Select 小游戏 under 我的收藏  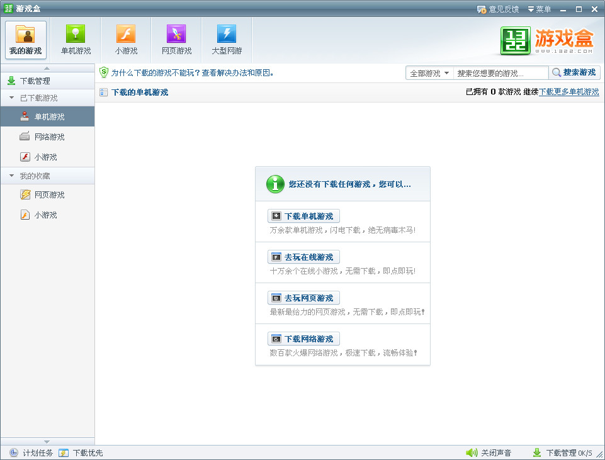tap(47, 215)
